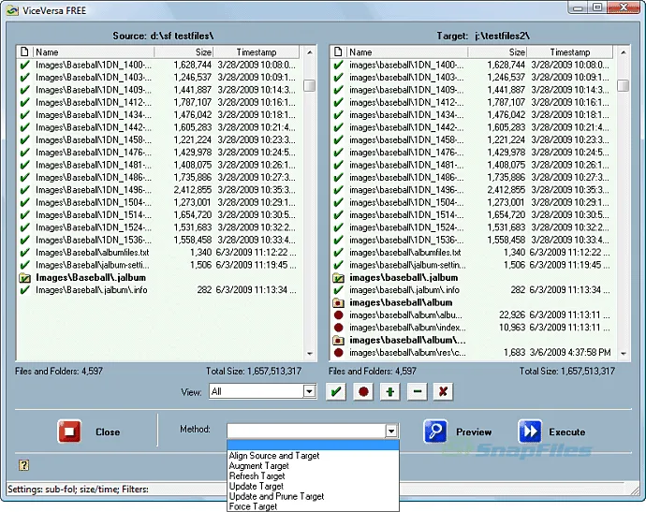This screenshot has width=646, height=512.
Task: Click green check beside Source 1DN_1400 file
Action: 24,66
